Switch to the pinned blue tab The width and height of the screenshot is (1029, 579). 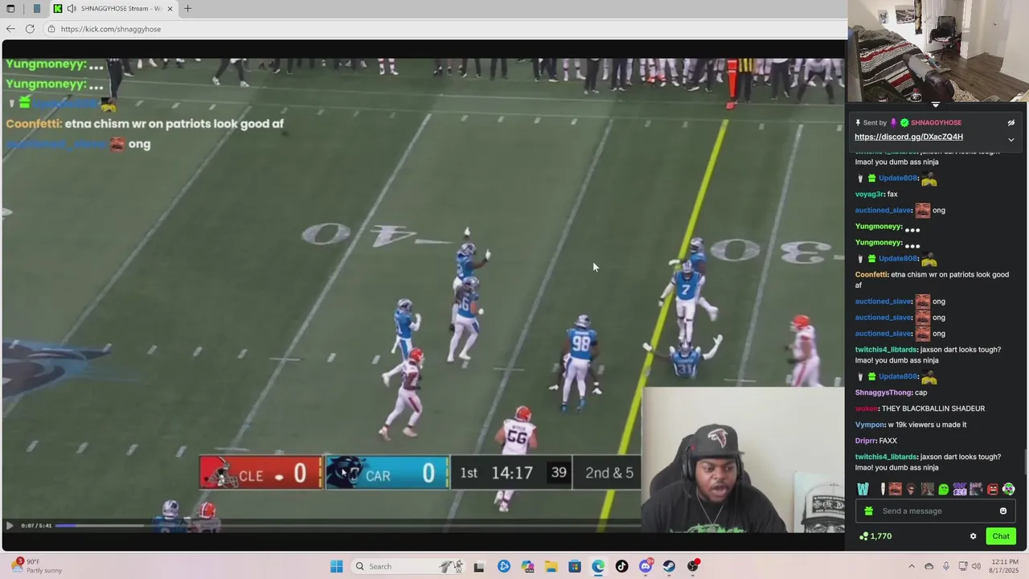36,9
